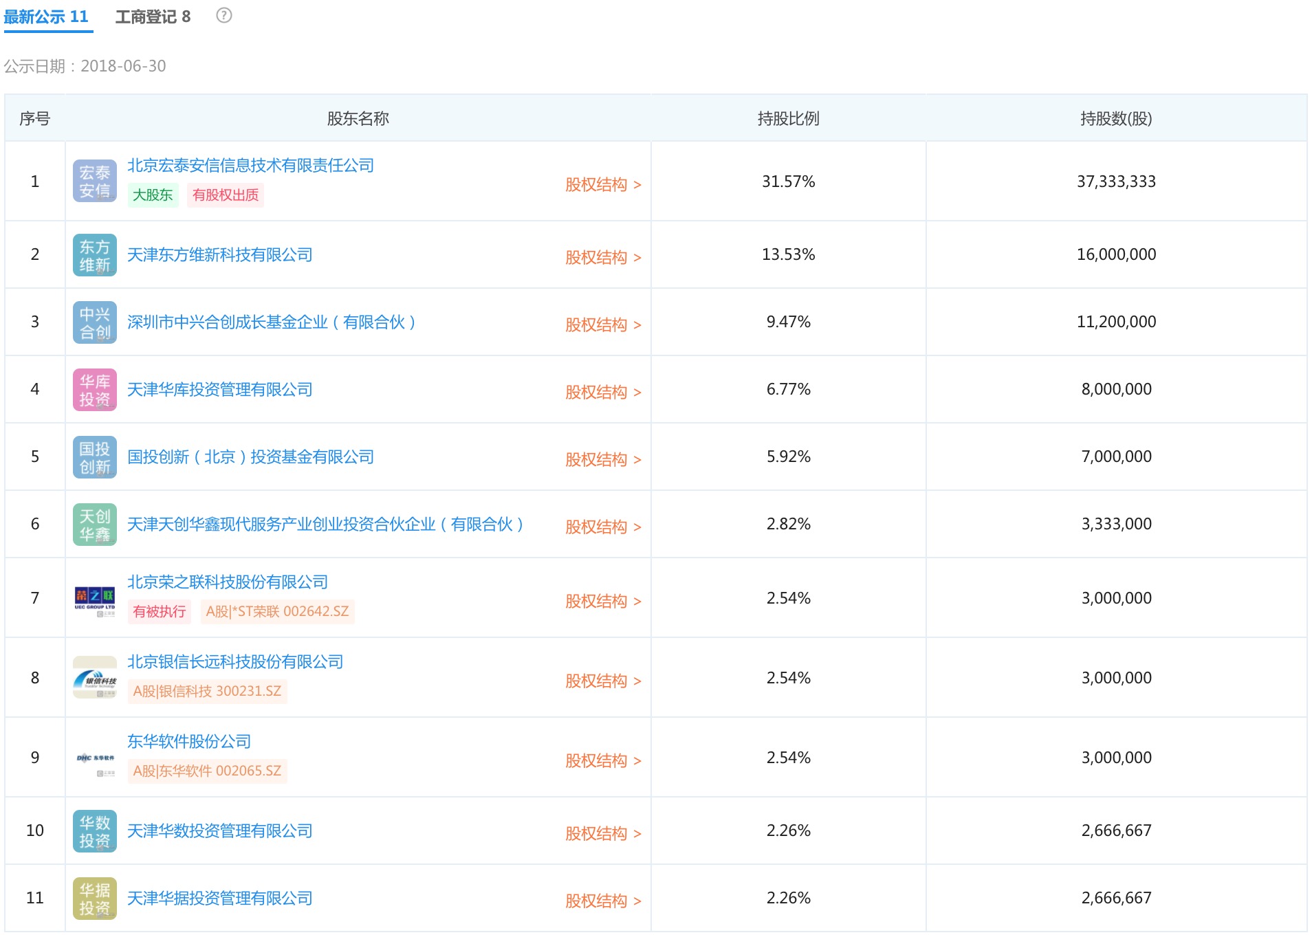Switch to the 最新公示 11 tab
Screen dimensions: 1312x935
point(46,16)
